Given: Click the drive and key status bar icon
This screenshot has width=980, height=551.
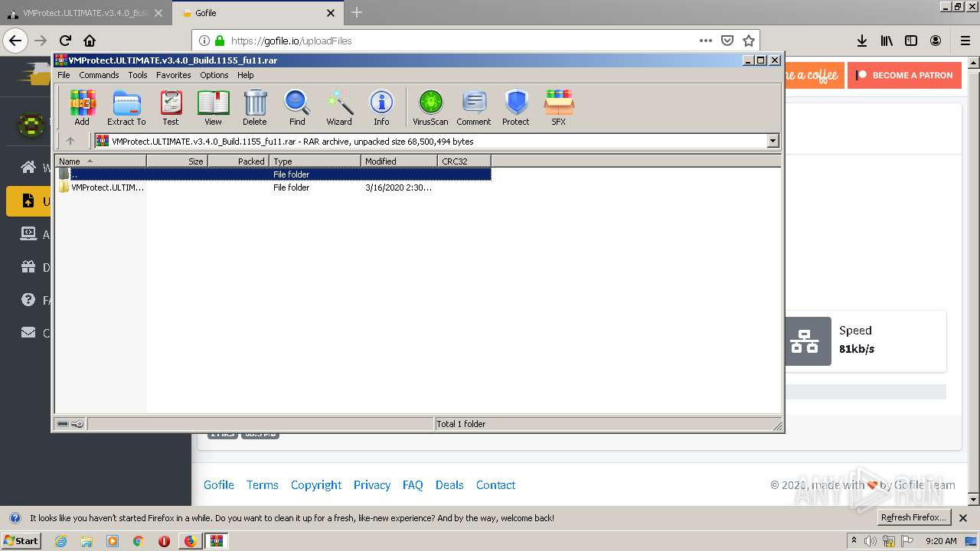Looking at the screenshot, I should coord(70,424).
